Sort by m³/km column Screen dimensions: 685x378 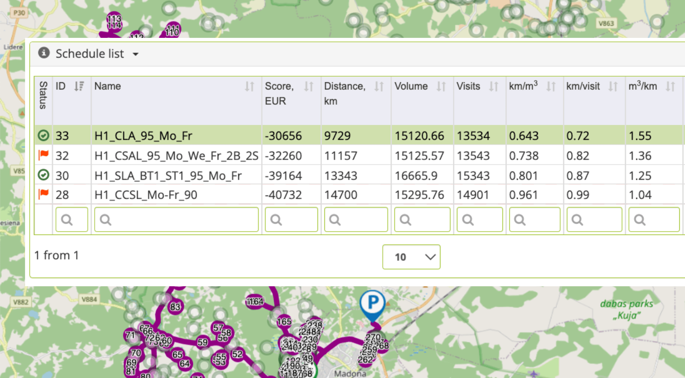[x=670, y=86]
